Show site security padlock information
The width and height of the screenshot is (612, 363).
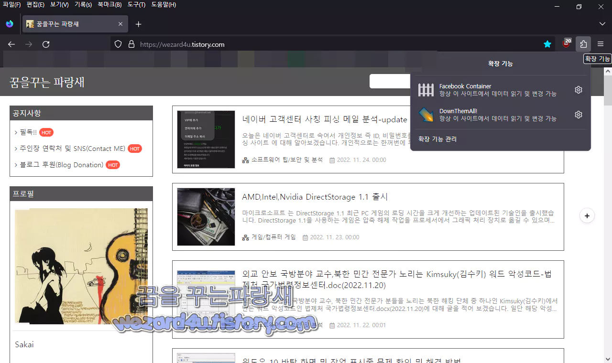131,44
